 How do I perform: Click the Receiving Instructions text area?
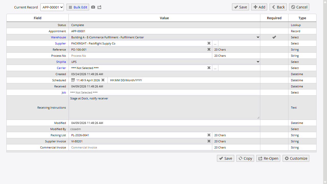tap(164, 107)
